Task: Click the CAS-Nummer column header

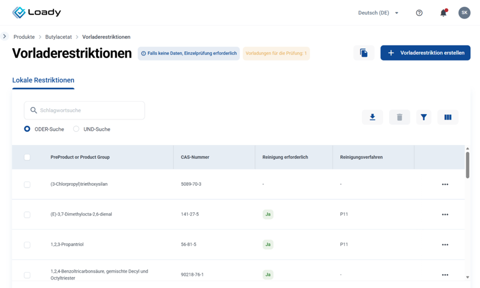Action: (x=195, y=157)
